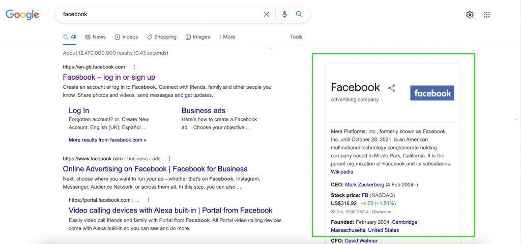The height and width of the screenshot is (244, 521).
Task: Click the https://portal.facebook.com URL text
Action: coord(100,200)
